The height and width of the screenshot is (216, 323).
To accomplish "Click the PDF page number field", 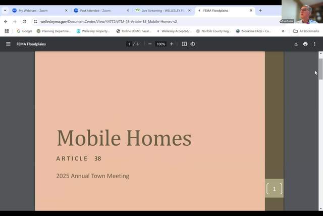I will (129, 44).
